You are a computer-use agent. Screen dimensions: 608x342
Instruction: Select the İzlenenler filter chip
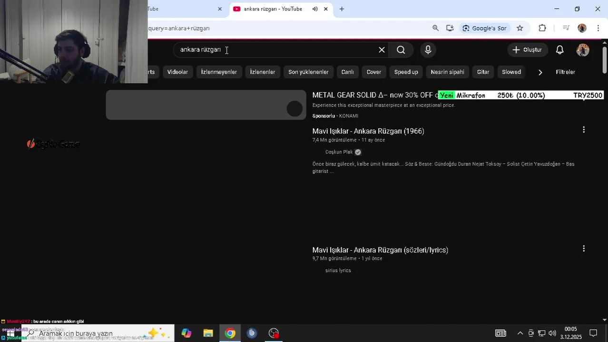click(263, 72)
